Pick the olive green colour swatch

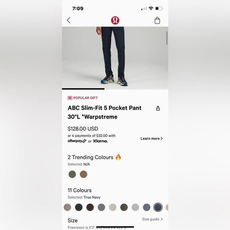(x=124, y=207)
